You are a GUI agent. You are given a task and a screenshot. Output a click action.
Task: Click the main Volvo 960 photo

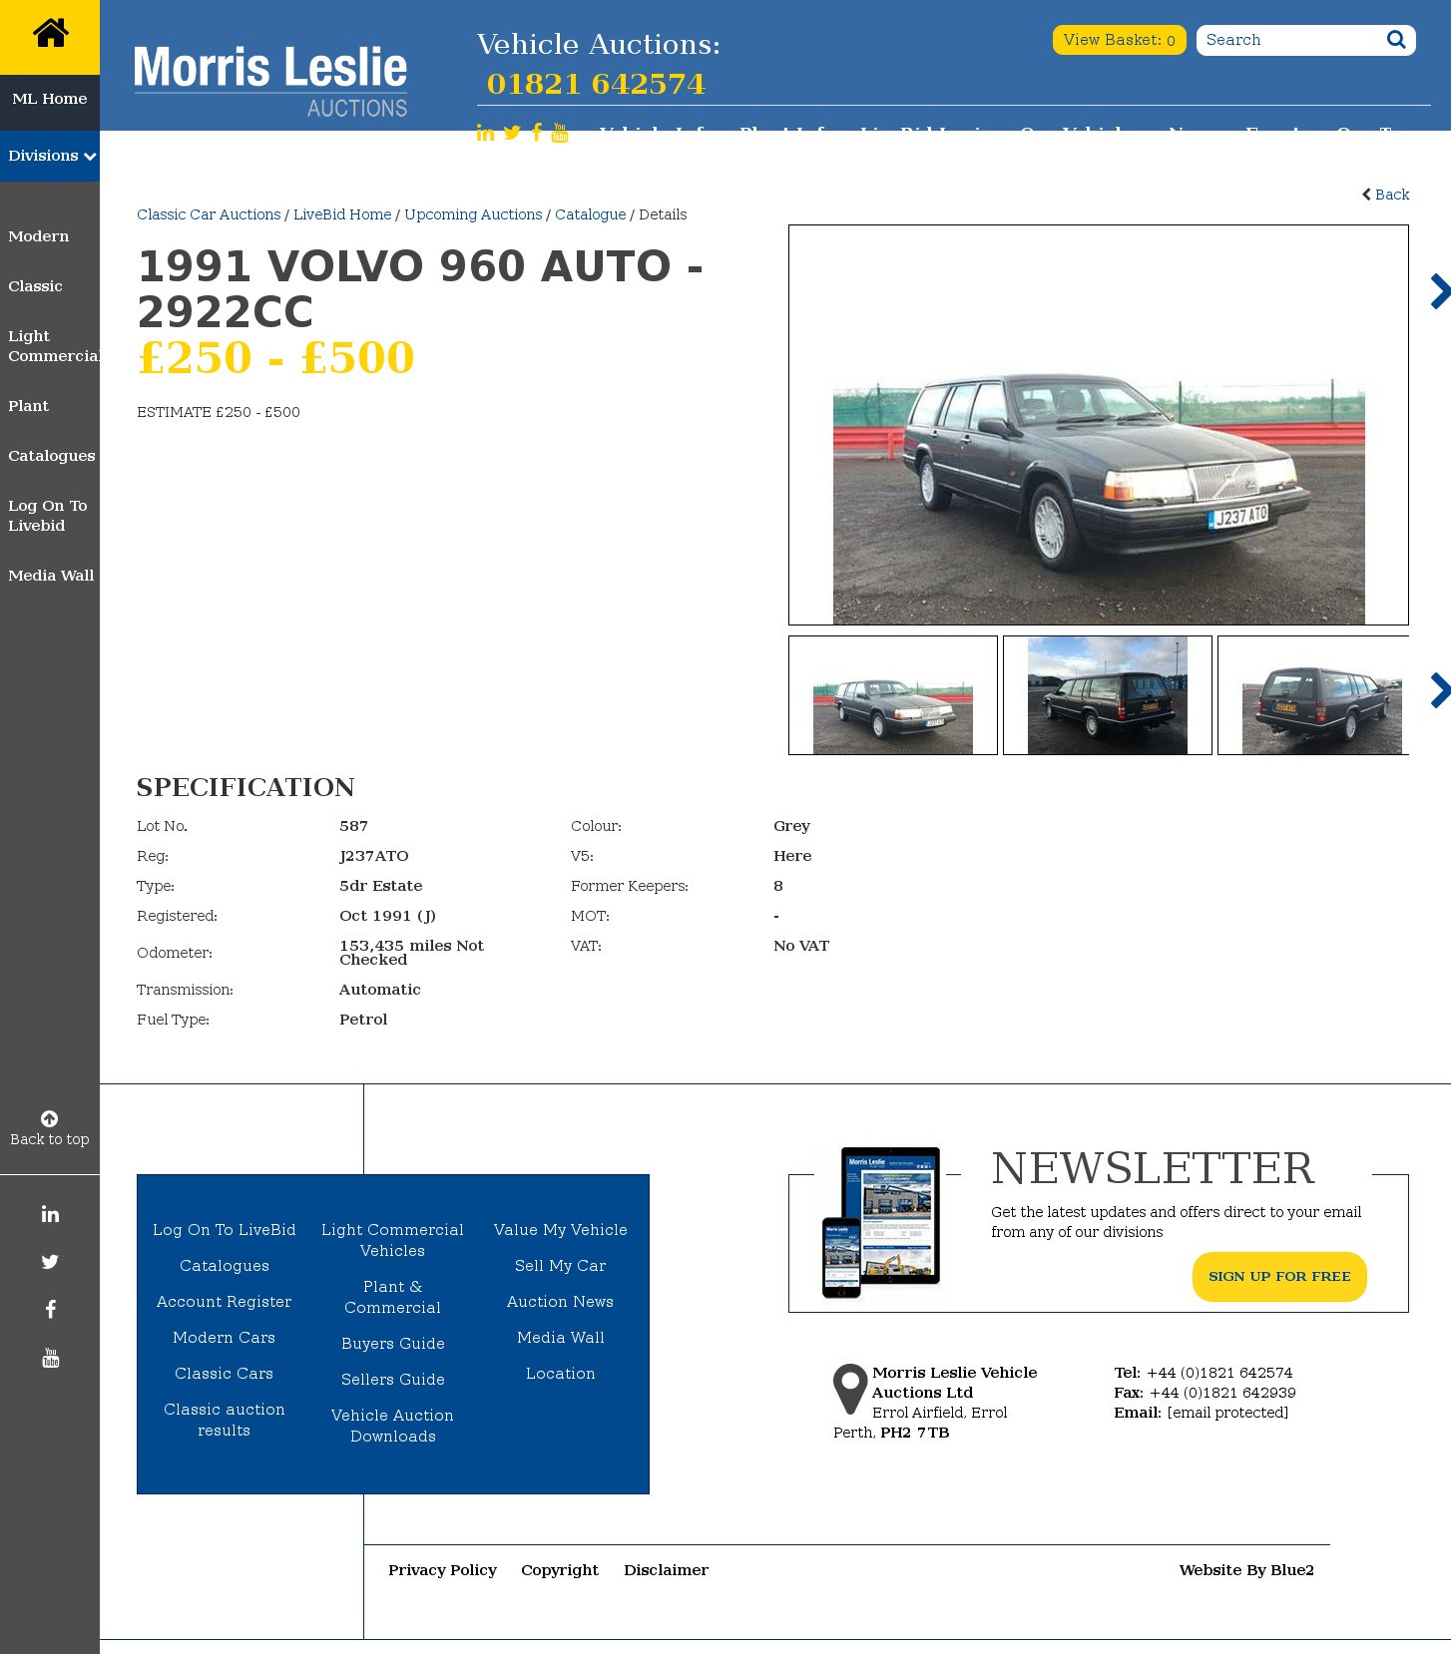1099,425
